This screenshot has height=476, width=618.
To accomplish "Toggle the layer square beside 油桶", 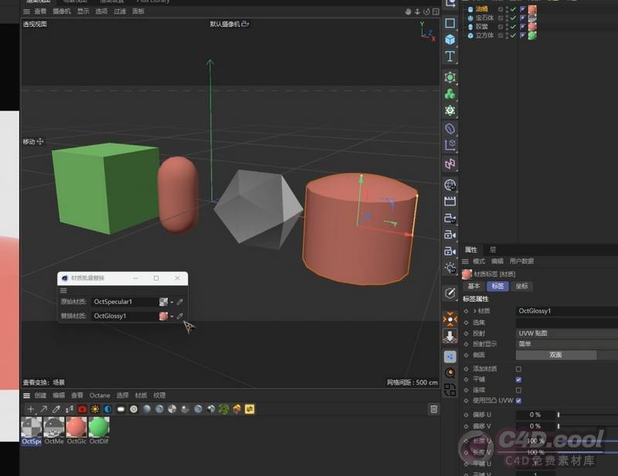I will (x=501, y=9).
